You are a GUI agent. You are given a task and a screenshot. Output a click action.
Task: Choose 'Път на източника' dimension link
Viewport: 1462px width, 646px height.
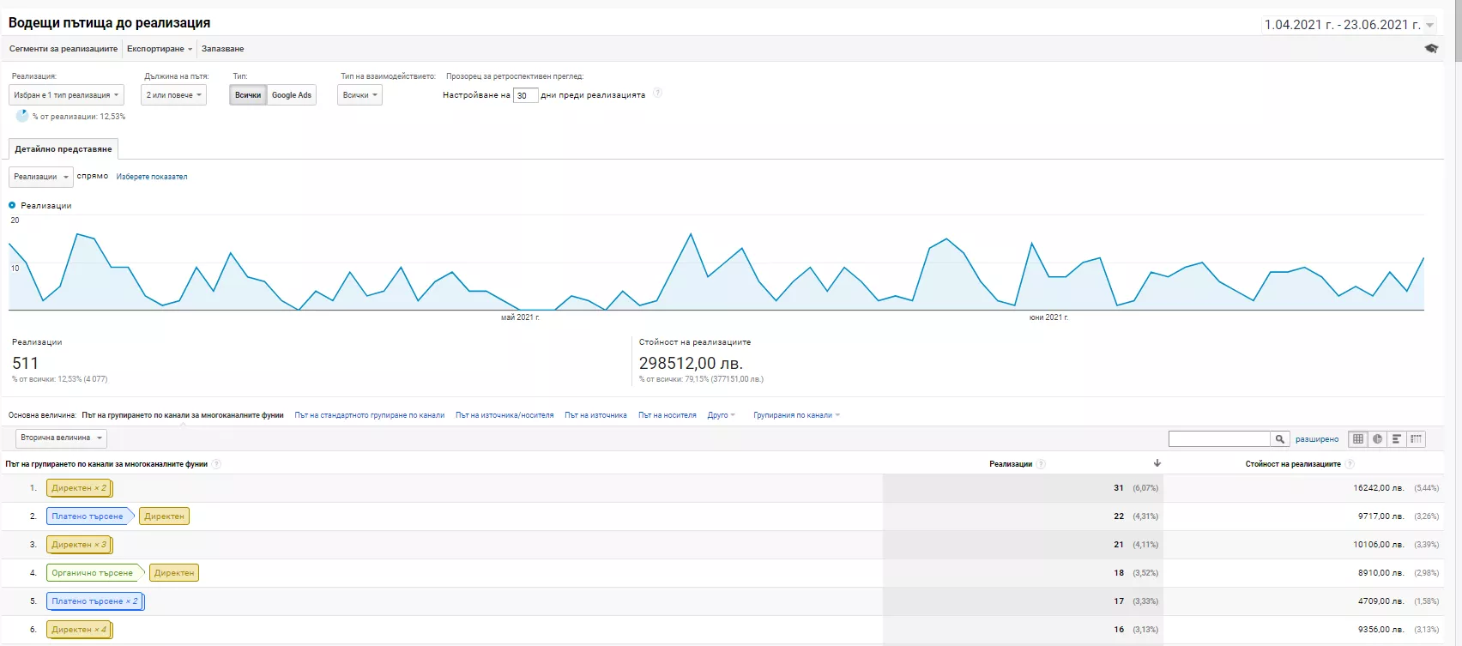[595, 415]
